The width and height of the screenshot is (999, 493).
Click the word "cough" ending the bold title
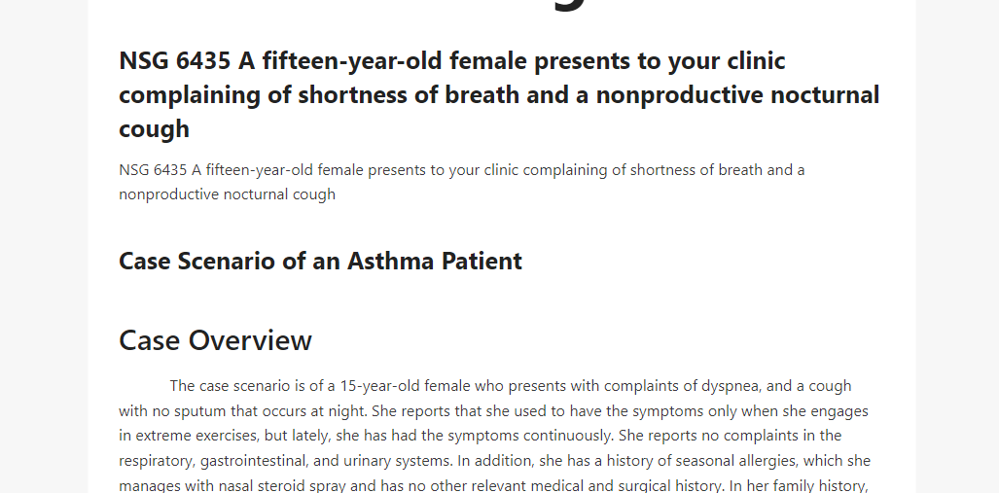point(155,128)
